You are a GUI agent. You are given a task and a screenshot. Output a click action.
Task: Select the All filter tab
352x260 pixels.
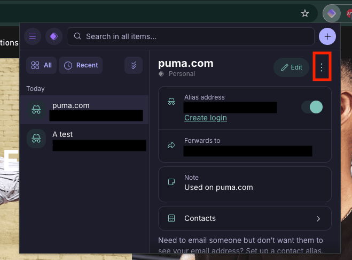(x=41, y=65)
